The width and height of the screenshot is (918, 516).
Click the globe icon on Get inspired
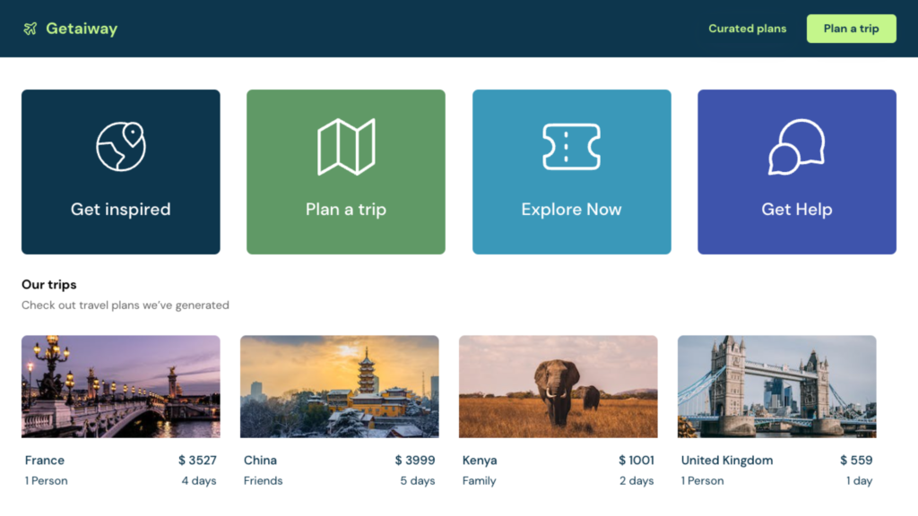pos(121,146)
